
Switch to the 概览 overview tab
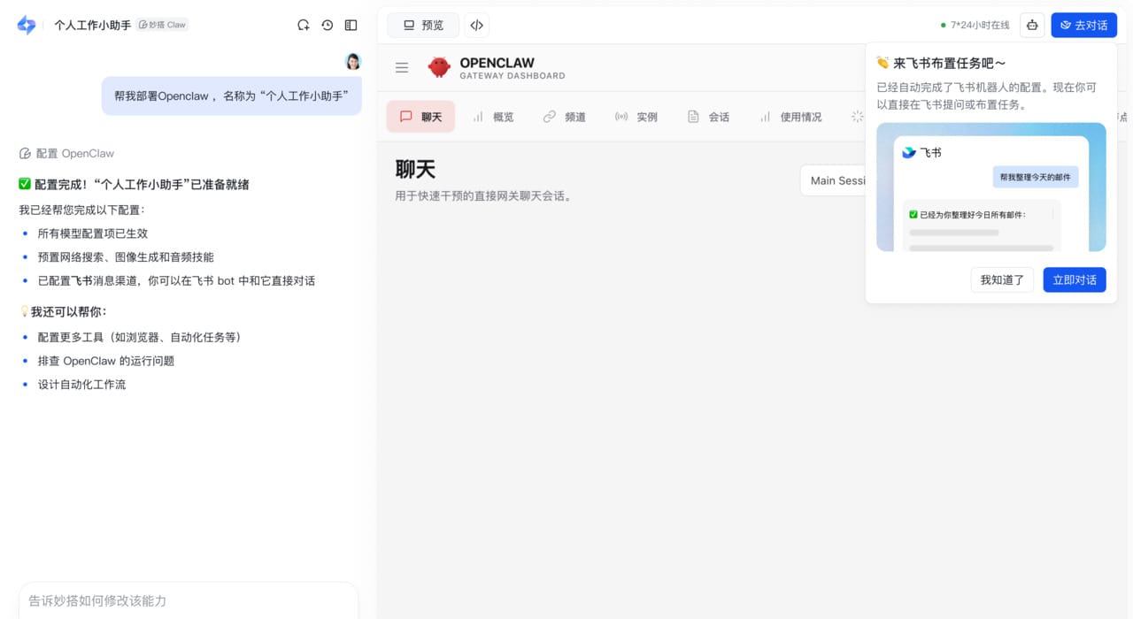click(x=493, y=116)
